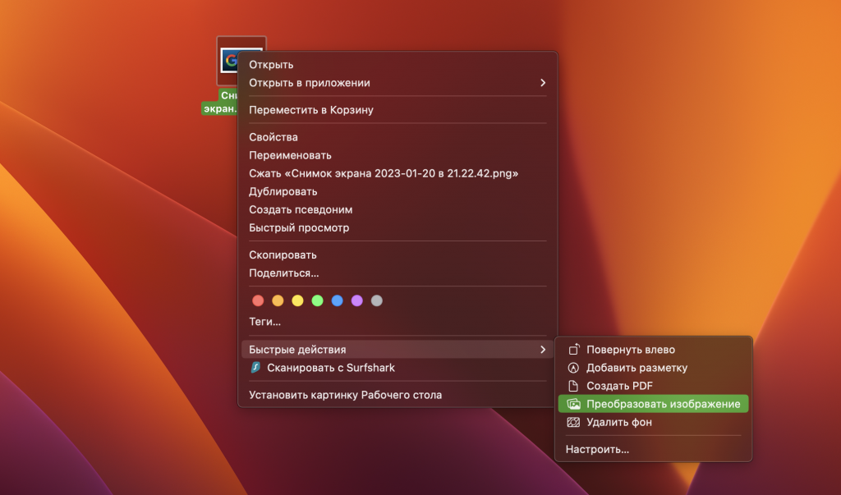Select Переместить в Корзину
Screen dimensions: 841x495
click(x=398, y=110)
